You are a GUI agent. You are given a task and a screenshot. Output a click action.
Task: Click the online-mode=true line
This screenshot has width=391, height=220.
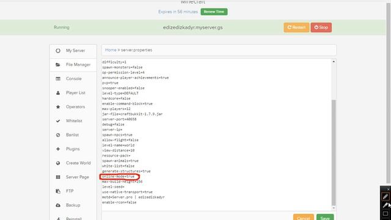point(118,177)
